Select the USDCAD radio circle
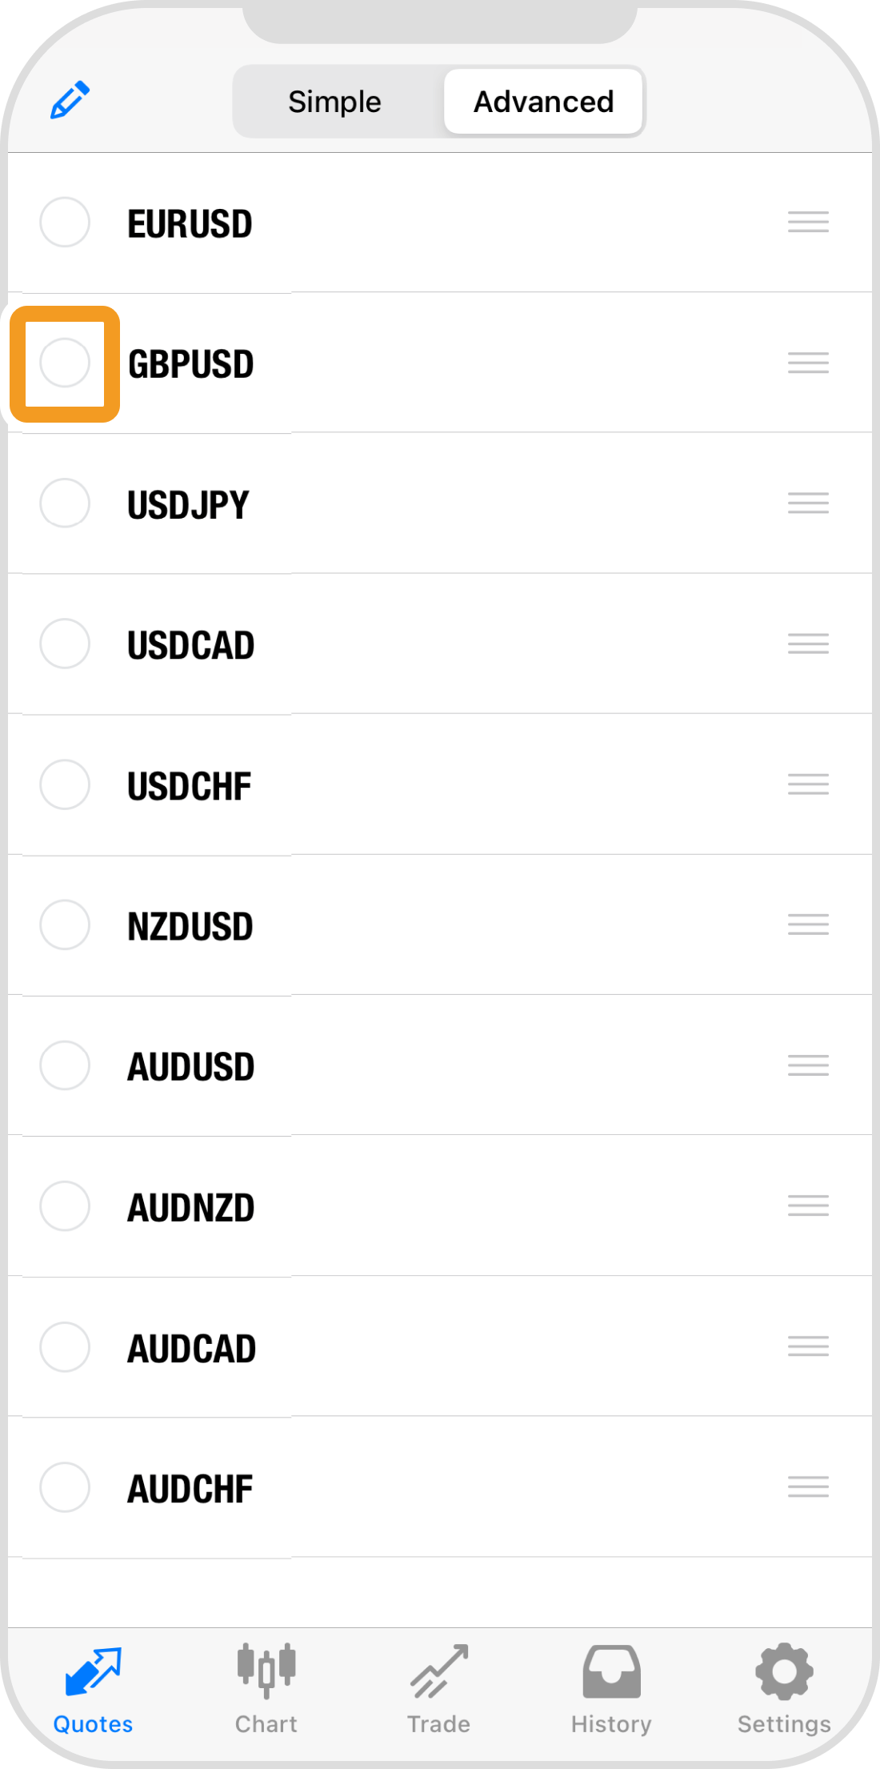Viewport: 880px width, 1769px height. click(x=65, y=644)
